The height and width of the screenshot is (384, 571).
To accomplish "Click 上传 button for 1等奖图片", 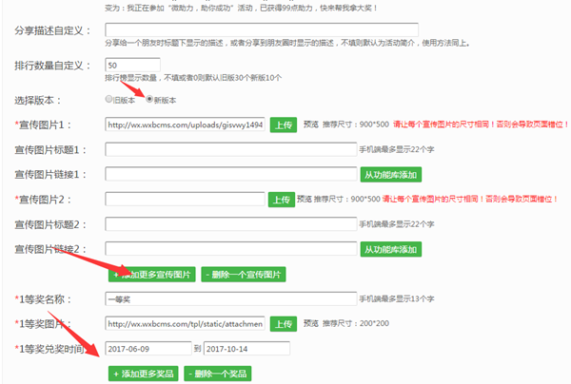I will point(283,323).
